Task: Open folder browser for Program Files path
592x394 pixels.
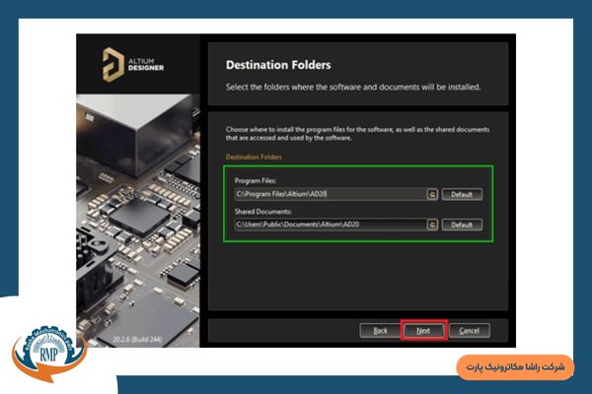Action: (431, 194)
